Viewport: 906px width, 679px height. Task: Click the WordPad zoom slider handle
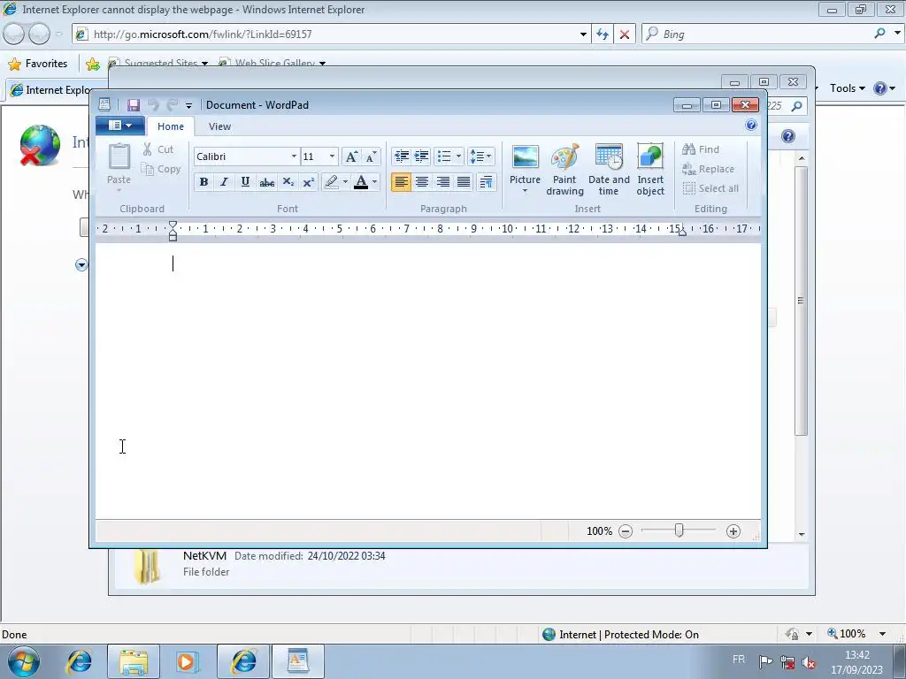(x=679, y=530)
